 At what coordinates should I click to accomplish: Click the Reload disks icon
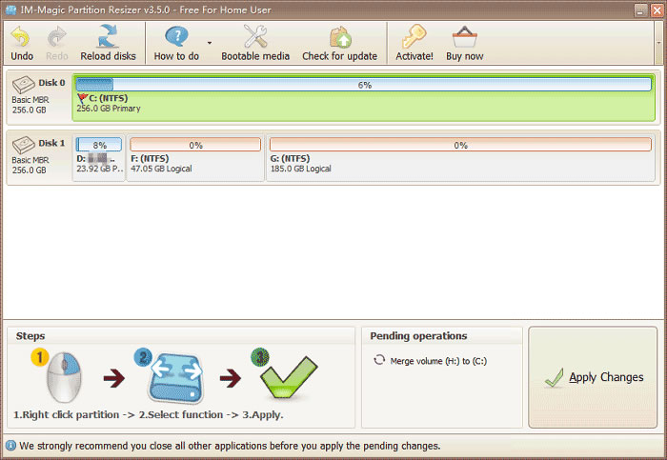pos(108,36)
